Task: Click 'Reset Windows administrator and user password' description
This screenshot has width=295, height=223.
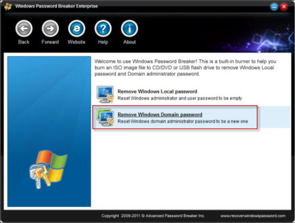Action: [x=180, y=98]
